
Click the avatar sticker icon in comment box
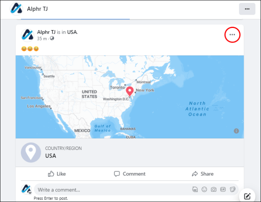click(195, 190)
